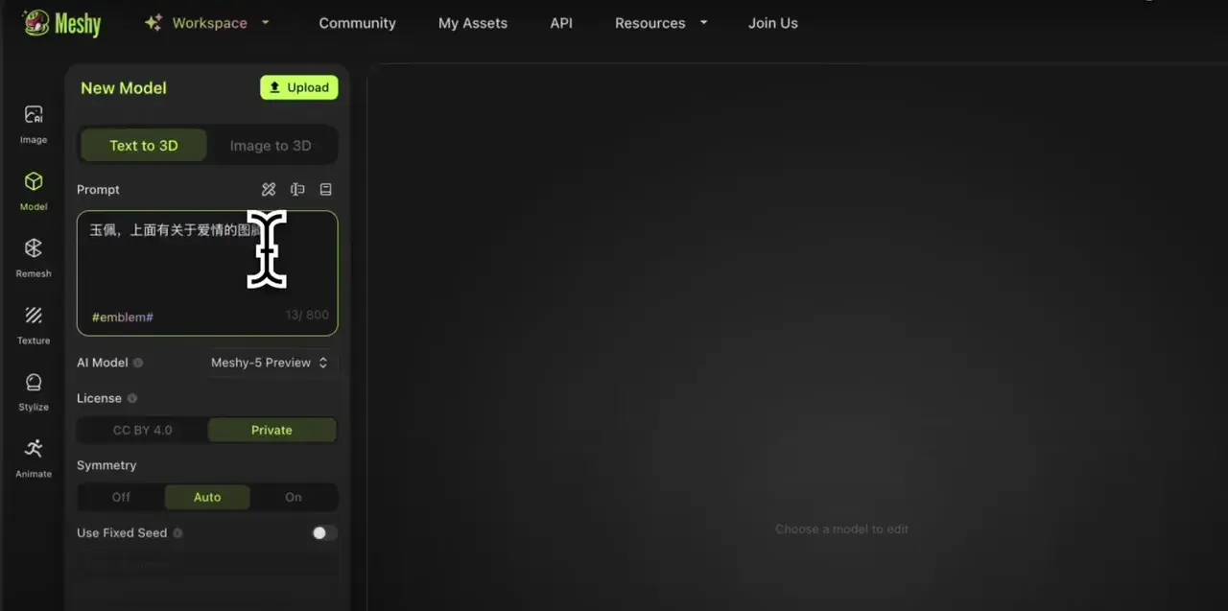Screen dimensions: 1228x611
Task: Click the Upload button
Action: click(x=298, y=87)
